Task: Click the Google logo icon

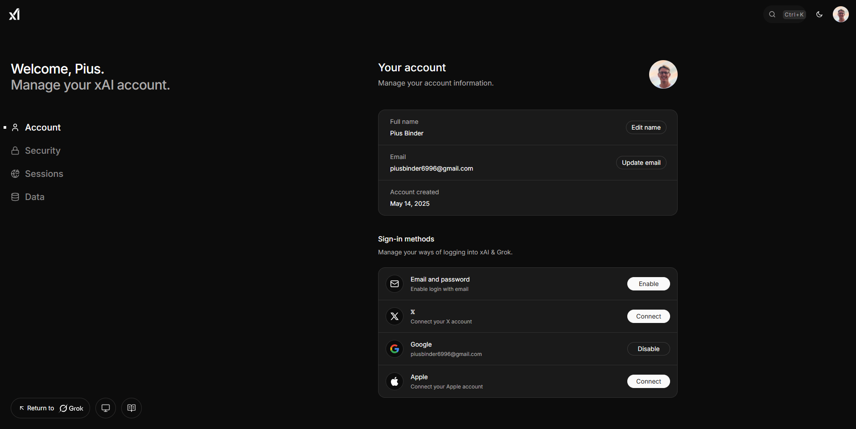Action: [x=395, y=349]
